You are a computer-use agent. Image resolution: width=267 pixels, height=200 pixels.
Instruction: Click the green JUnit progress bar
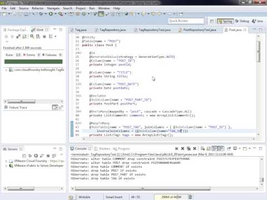[x=33, y=62]
